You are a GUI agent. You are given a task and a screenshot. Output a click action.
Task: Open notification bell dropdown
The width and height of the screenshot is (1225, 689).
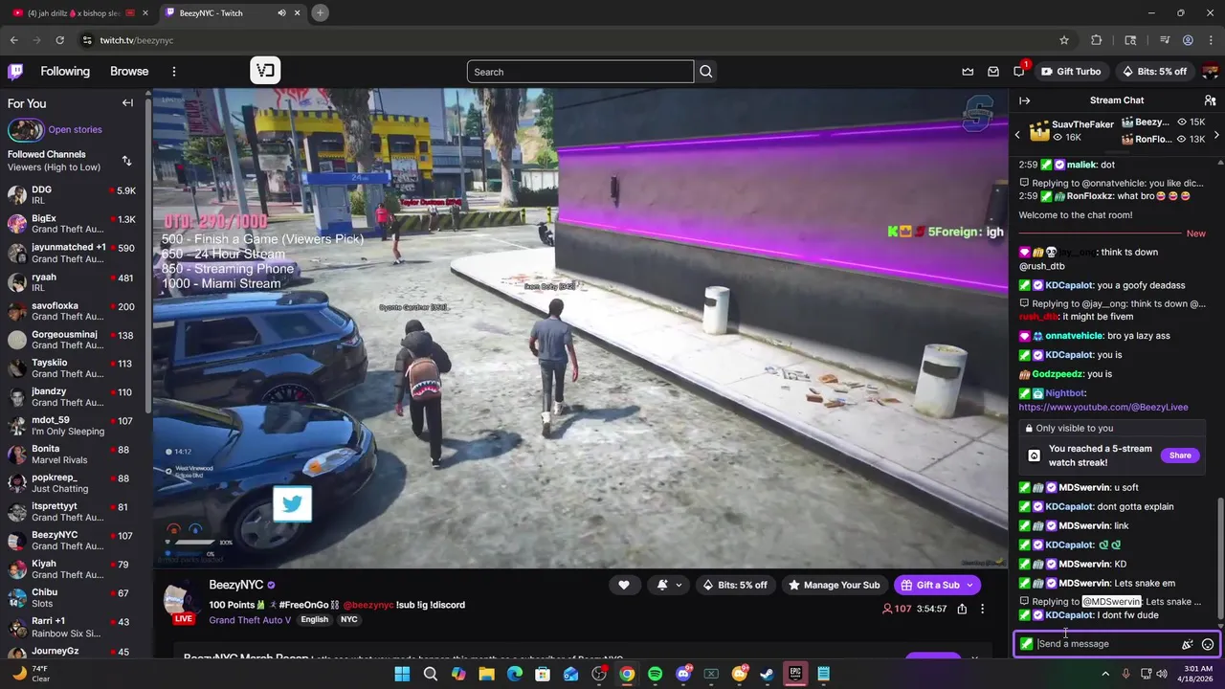668,585
